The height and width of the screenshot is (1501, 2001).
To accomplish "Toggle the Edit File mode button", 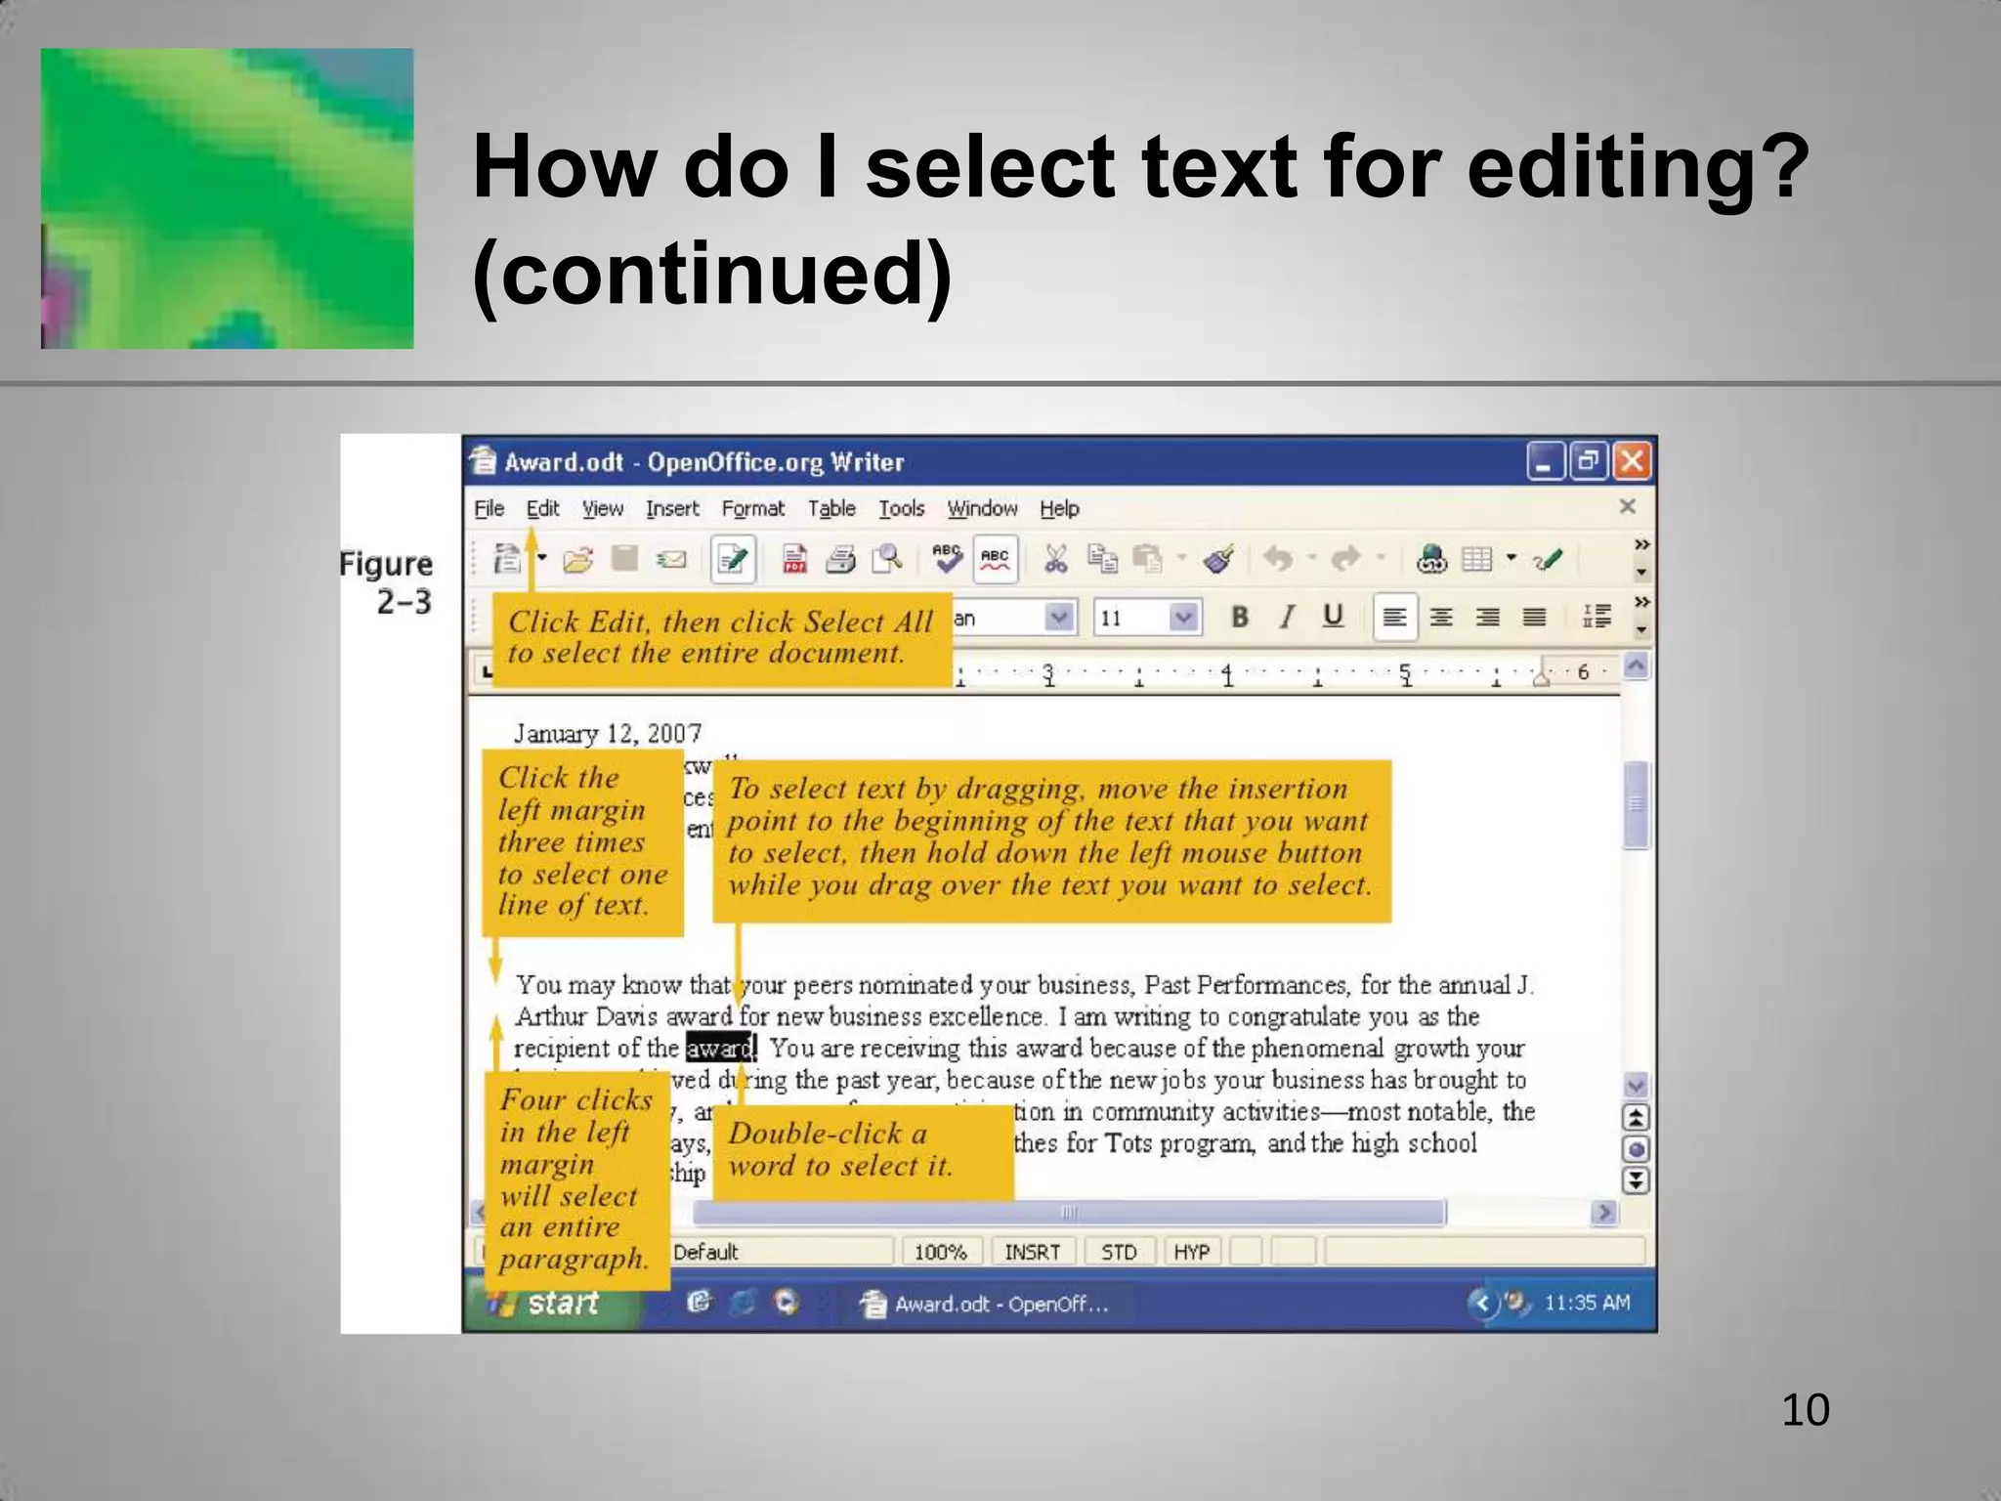I will click(733, 560).
